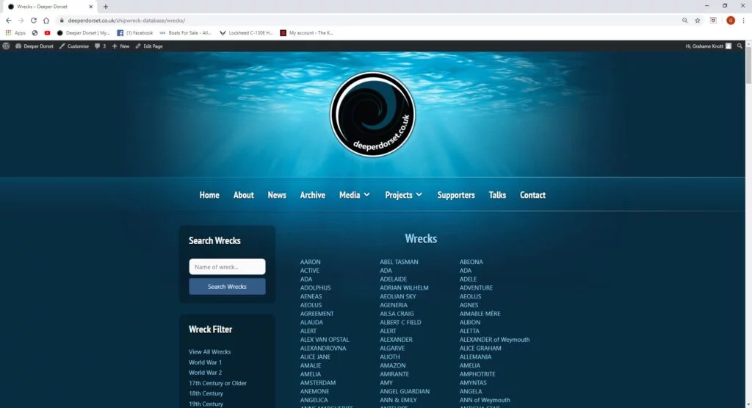This screenshot has width=752, height=408.
Task: Open the ABEL TASMAN wreck entry
Action: tap(399, 262)
